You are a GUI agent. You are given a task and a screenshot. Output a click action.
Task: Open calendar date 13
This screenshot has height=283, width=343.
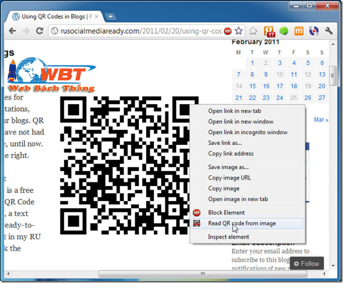click(x=322, y=74)
